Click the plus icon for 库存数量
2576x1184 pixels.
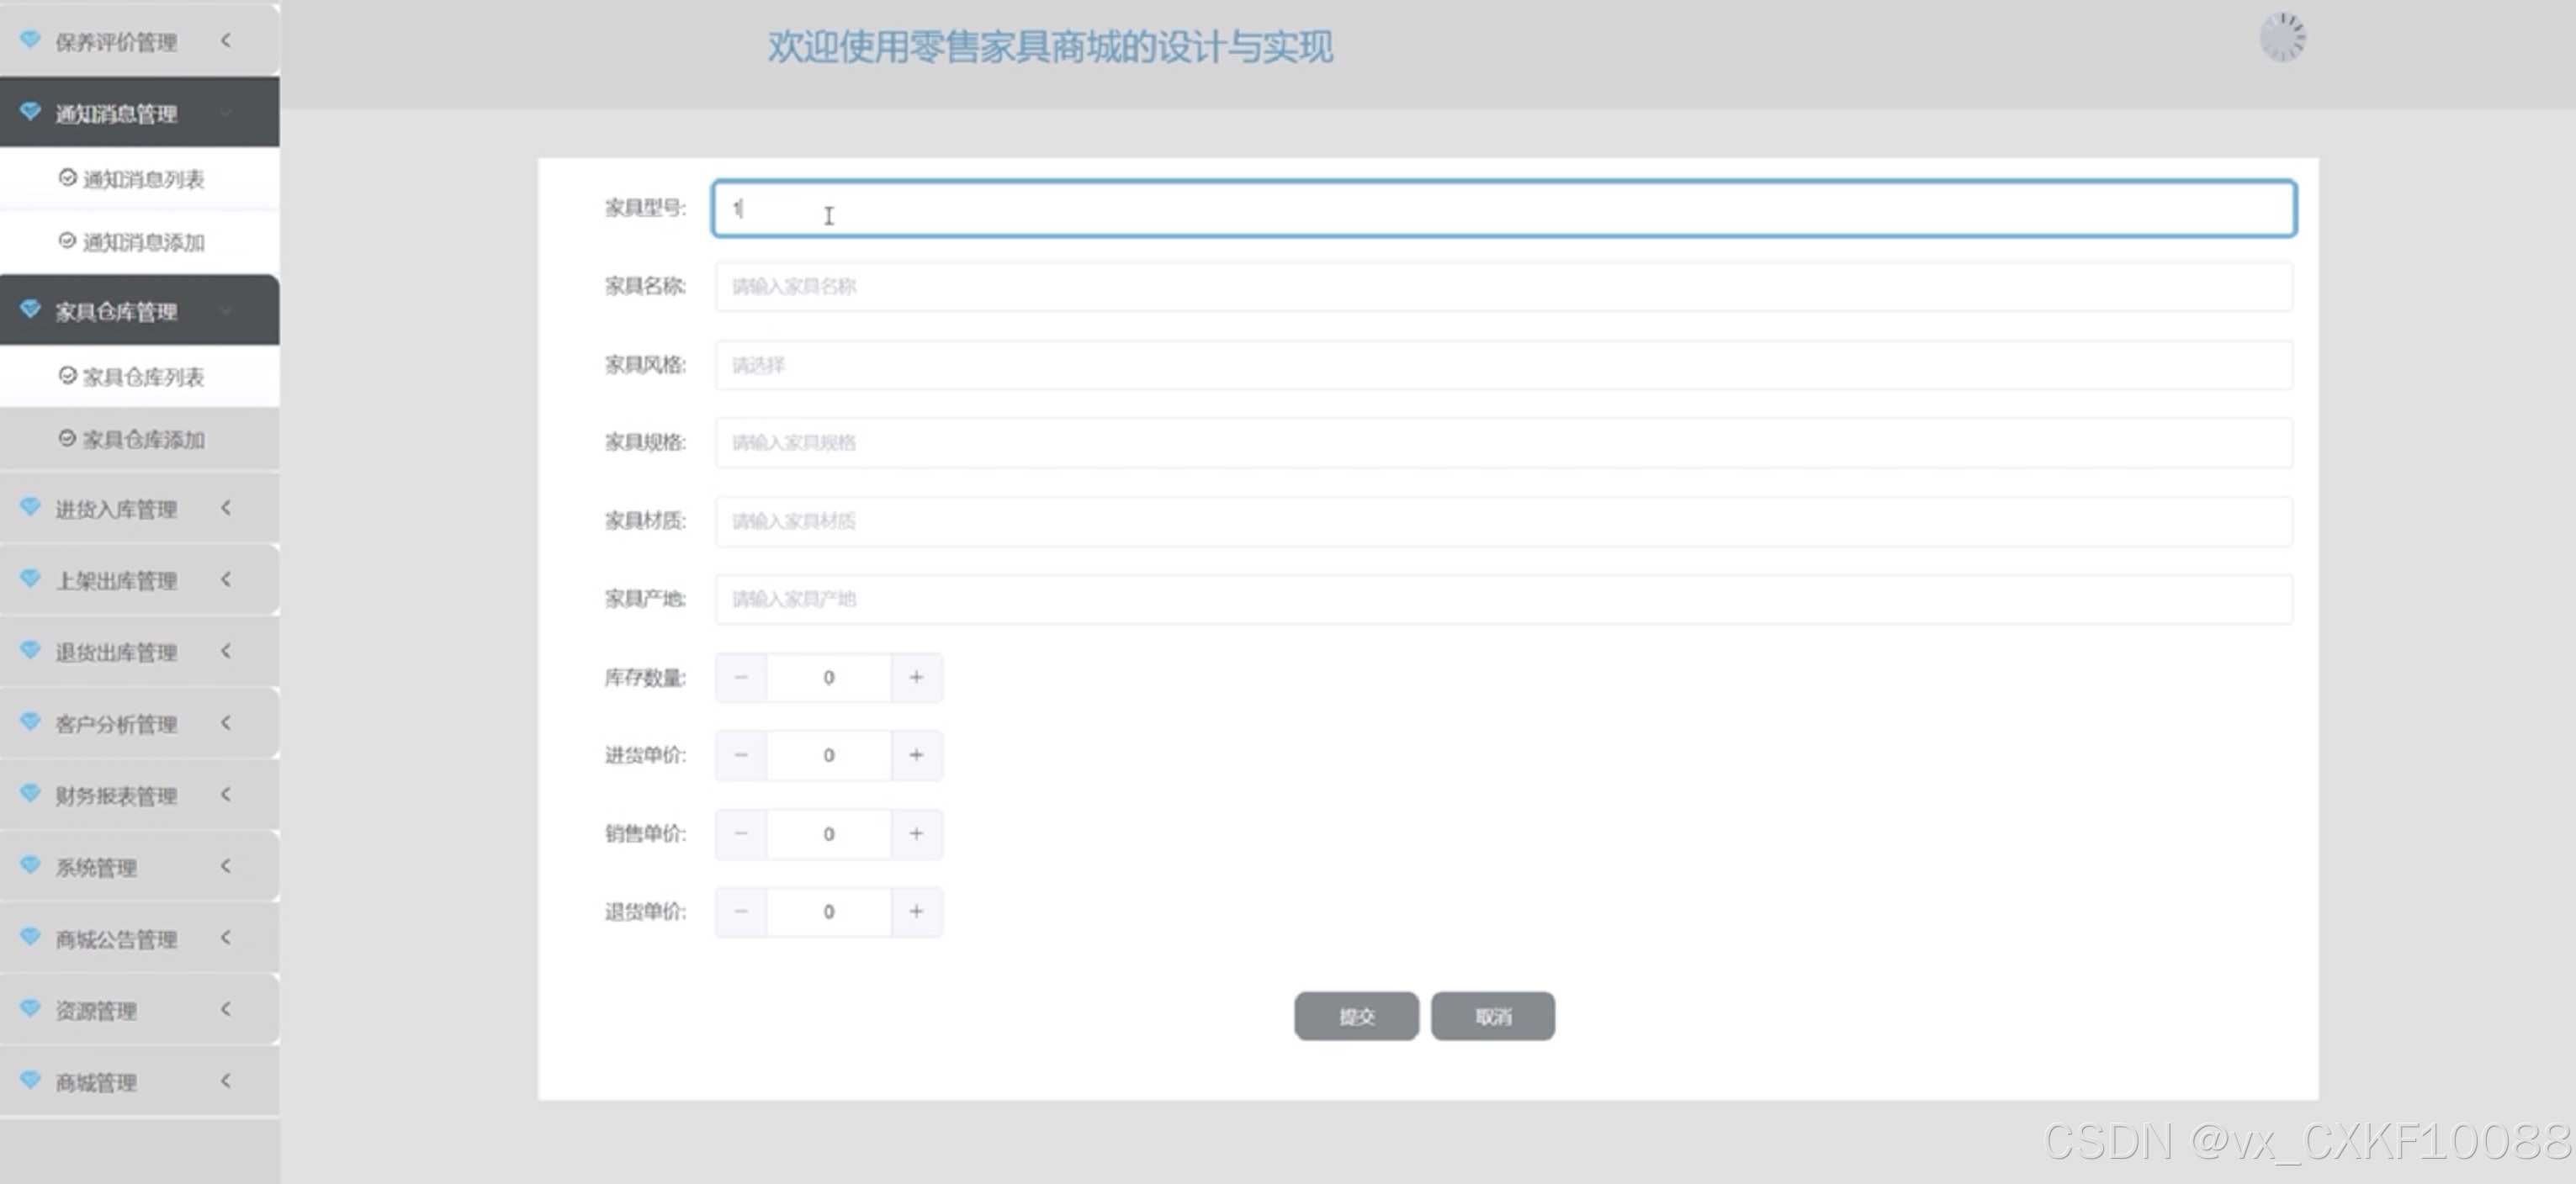[916, 678]
